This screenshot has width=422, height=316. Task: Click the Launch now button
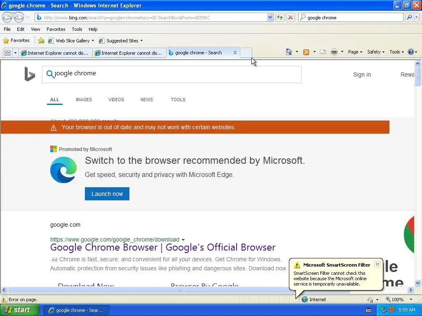(x=107, y=194)
